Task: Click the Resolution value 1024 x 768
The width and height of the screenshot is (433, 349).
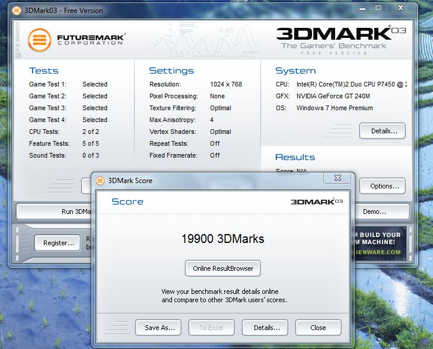Action: pos(226,84)
